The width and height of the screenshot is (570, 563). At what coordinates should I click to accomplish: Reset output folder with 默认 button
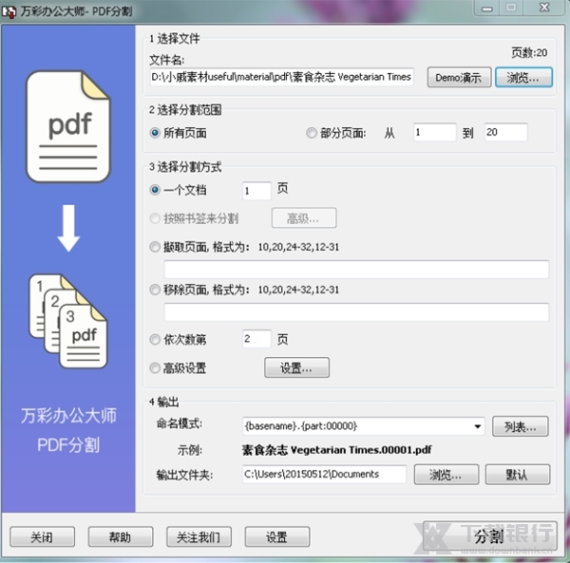[518, 474]
